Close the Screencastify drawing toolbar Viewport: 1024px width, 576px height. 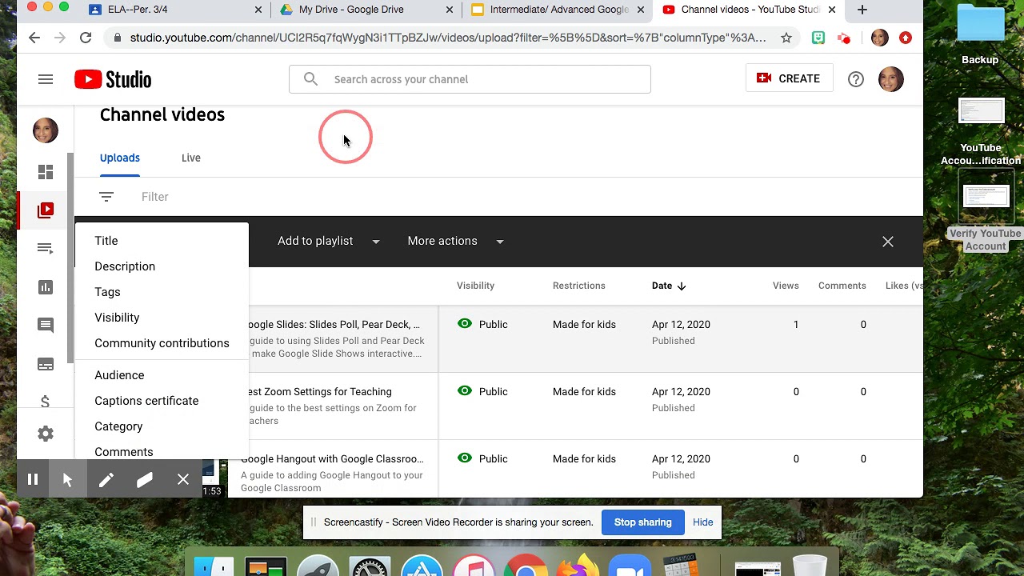183,480
